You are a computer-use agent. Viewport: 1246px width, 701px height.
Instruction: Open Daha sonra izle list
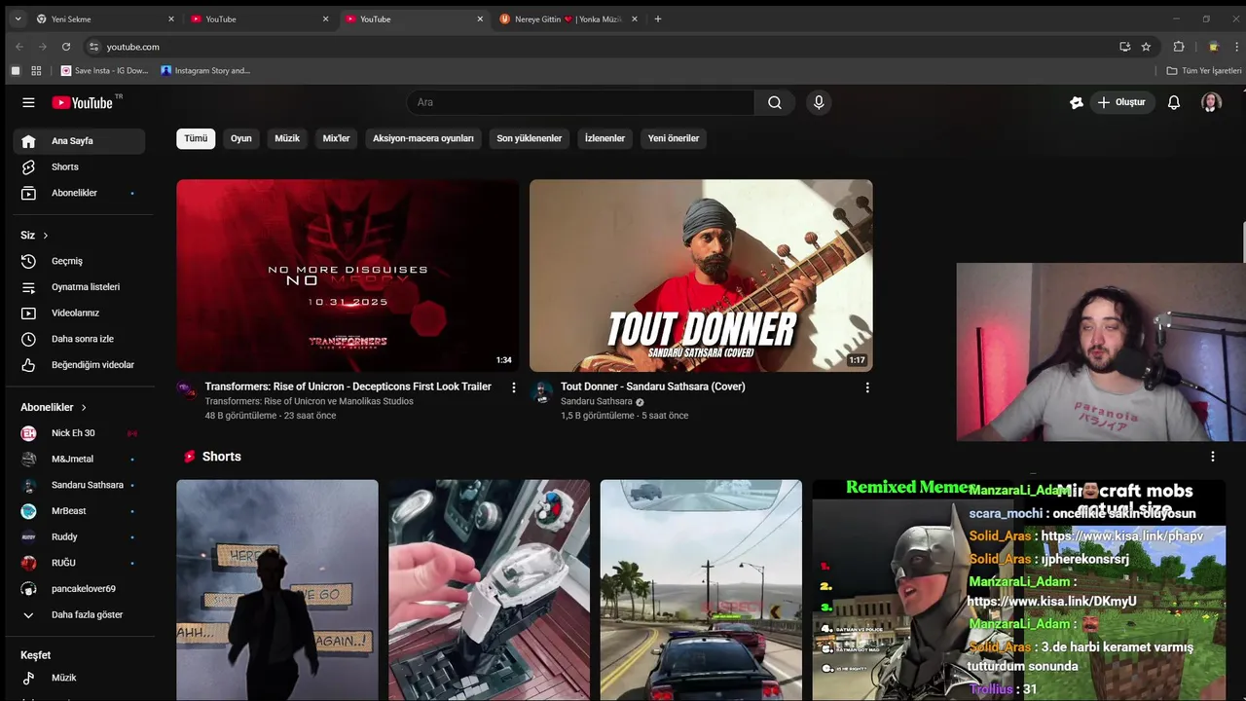[x=80, y=339]
